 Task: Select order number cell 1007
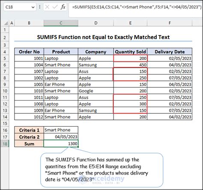pyautogui.click(x=29, y=71)
